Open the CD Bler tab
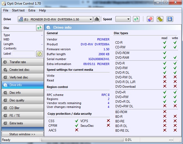The image size is (183, 144). click(23, 108)
